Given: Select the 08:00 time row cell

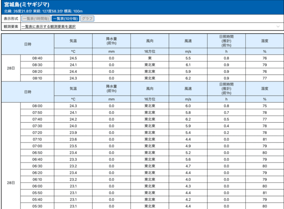Looking at the screenshot, I should coord(37,106).
